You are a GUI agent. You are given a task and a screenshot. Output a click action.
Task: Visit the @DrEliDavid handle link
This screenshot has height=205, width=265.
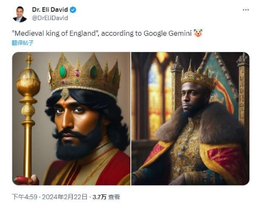(x=50, y=18)
